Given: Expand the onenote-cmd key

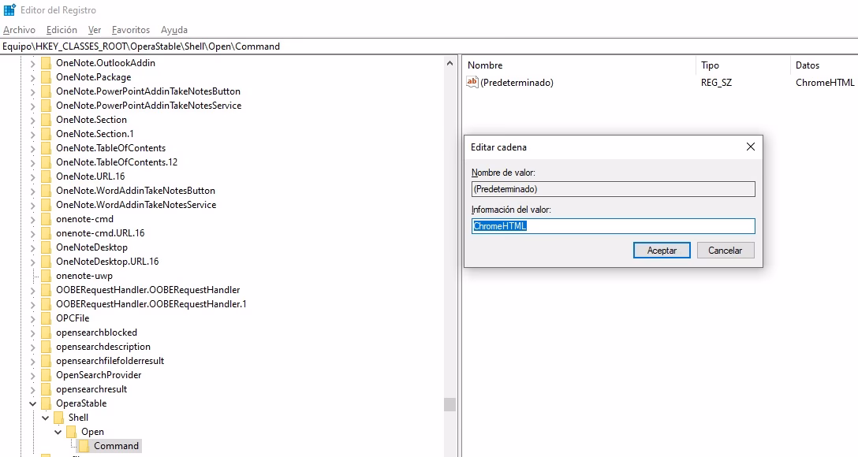Looking at the screenshot, I should [32, 220].
